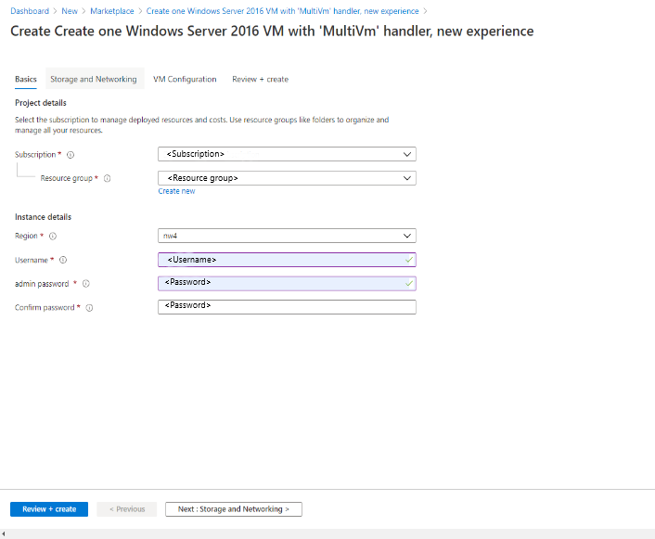Focus the admin password input field
Image resolution: width=655 pixels, height=539 pixels.
tap(287, 283)
